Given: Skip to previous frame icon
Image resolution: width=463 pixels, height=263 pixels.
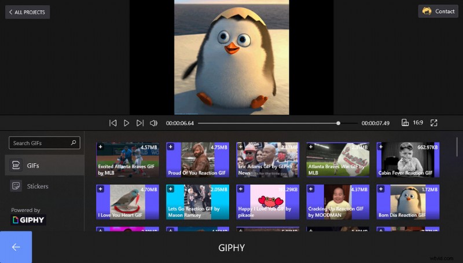Looking at the screenshot, I should tap(113, 123).
